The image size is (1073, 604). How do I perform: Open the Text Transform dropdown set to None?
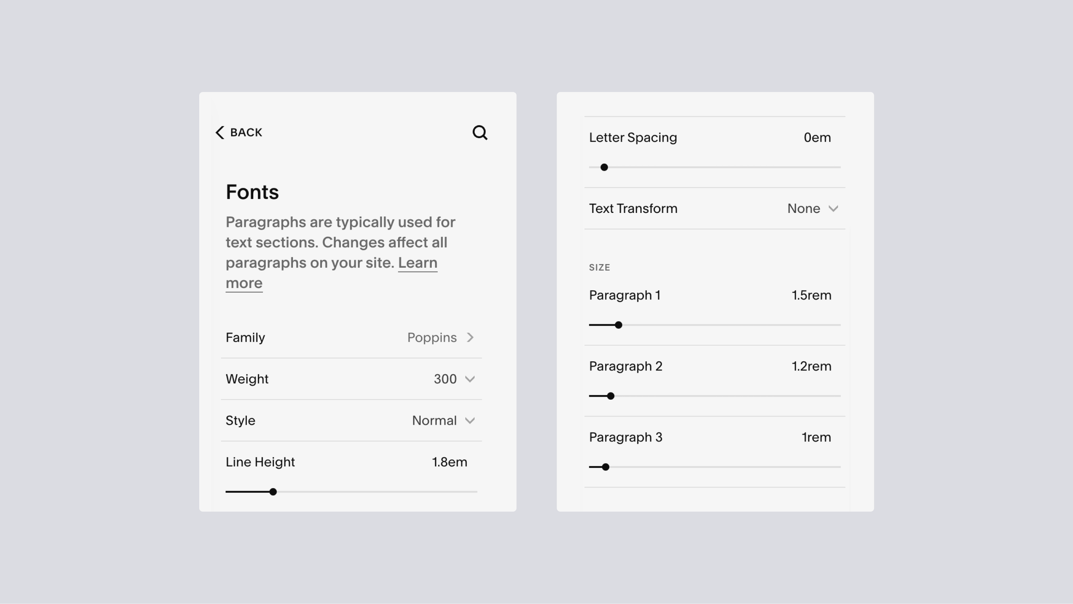pos(803,209)
